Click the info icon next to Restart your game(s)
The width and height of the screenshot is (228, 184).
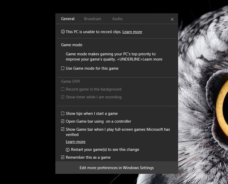pos(67,149)
